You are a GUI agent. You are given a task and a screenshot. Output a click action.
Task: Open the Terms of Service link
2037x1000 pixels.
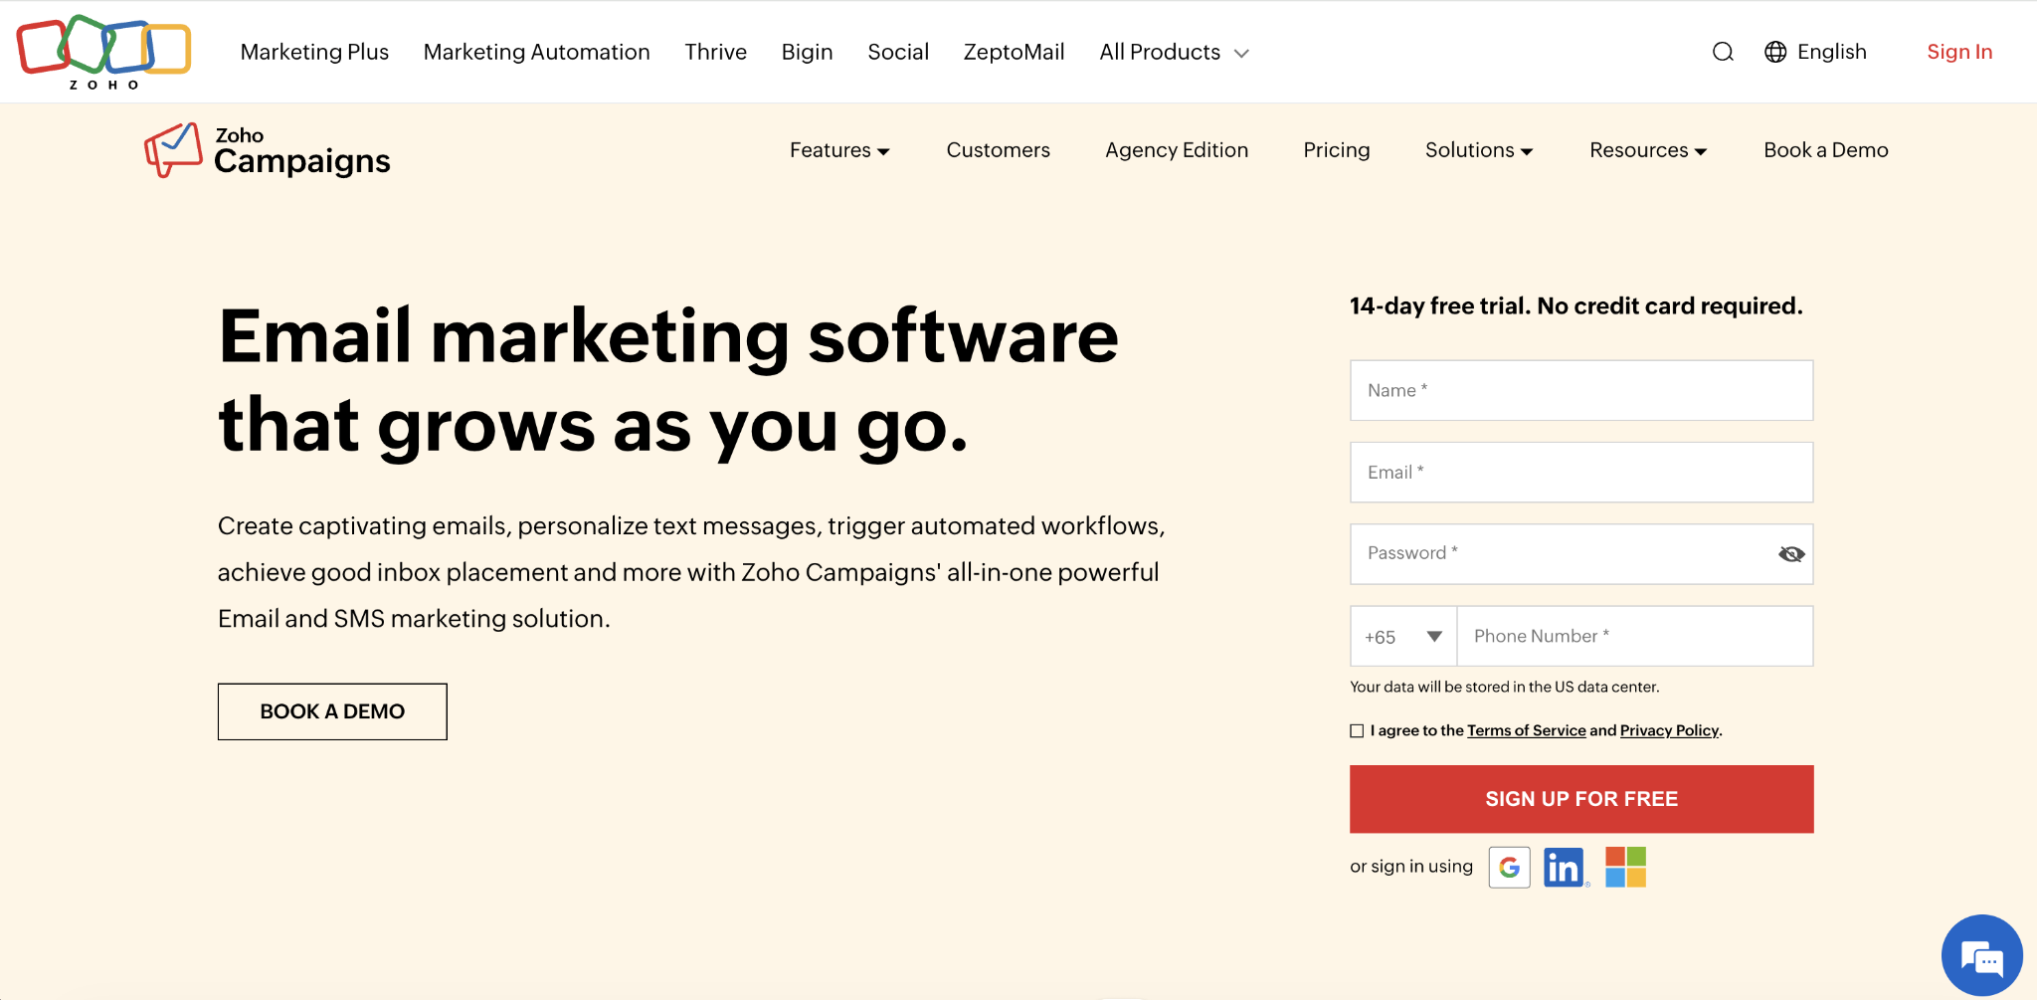coord(1527,730)
